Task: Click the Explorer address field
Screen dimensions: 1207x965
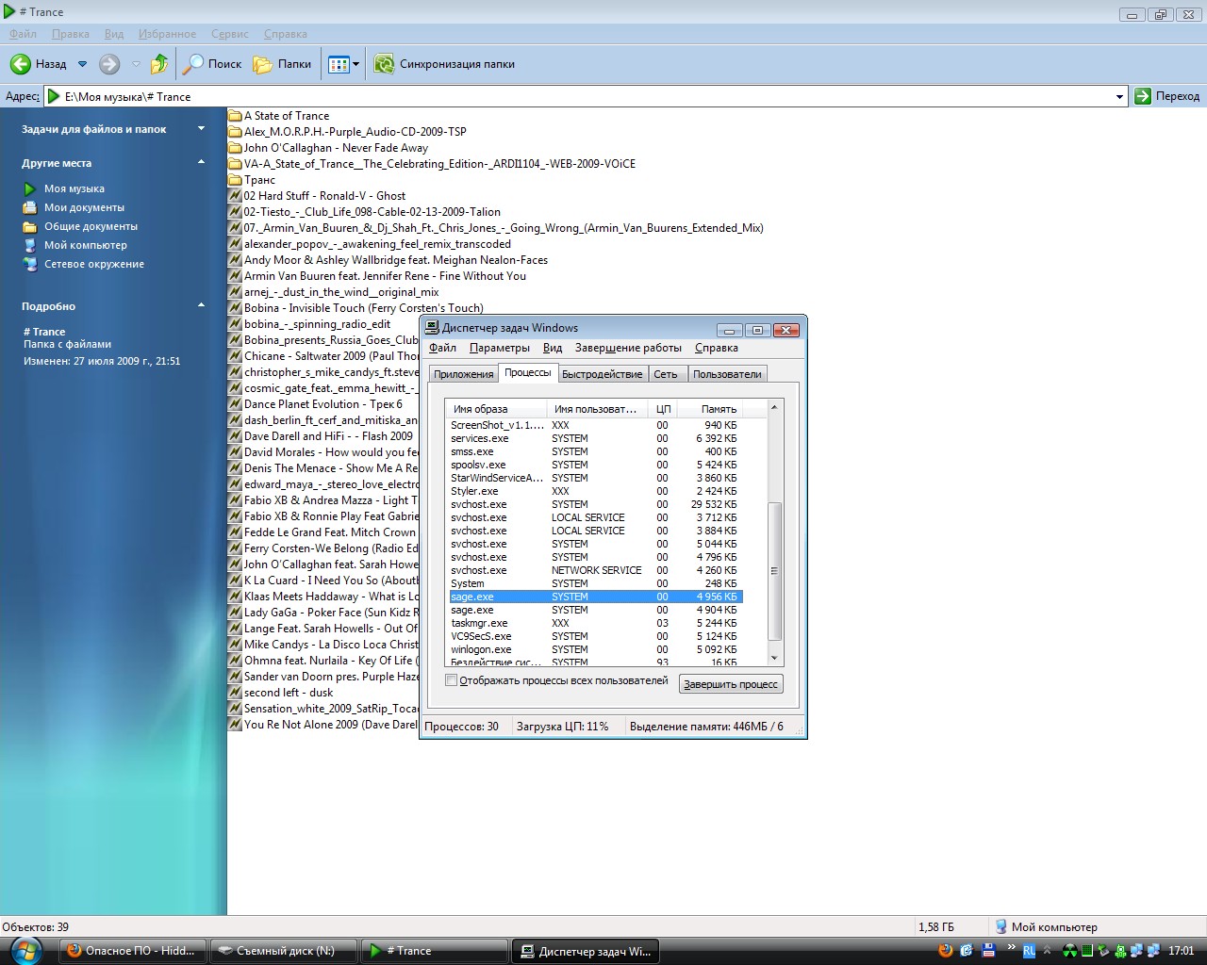Action: click(x=587, y=96)
